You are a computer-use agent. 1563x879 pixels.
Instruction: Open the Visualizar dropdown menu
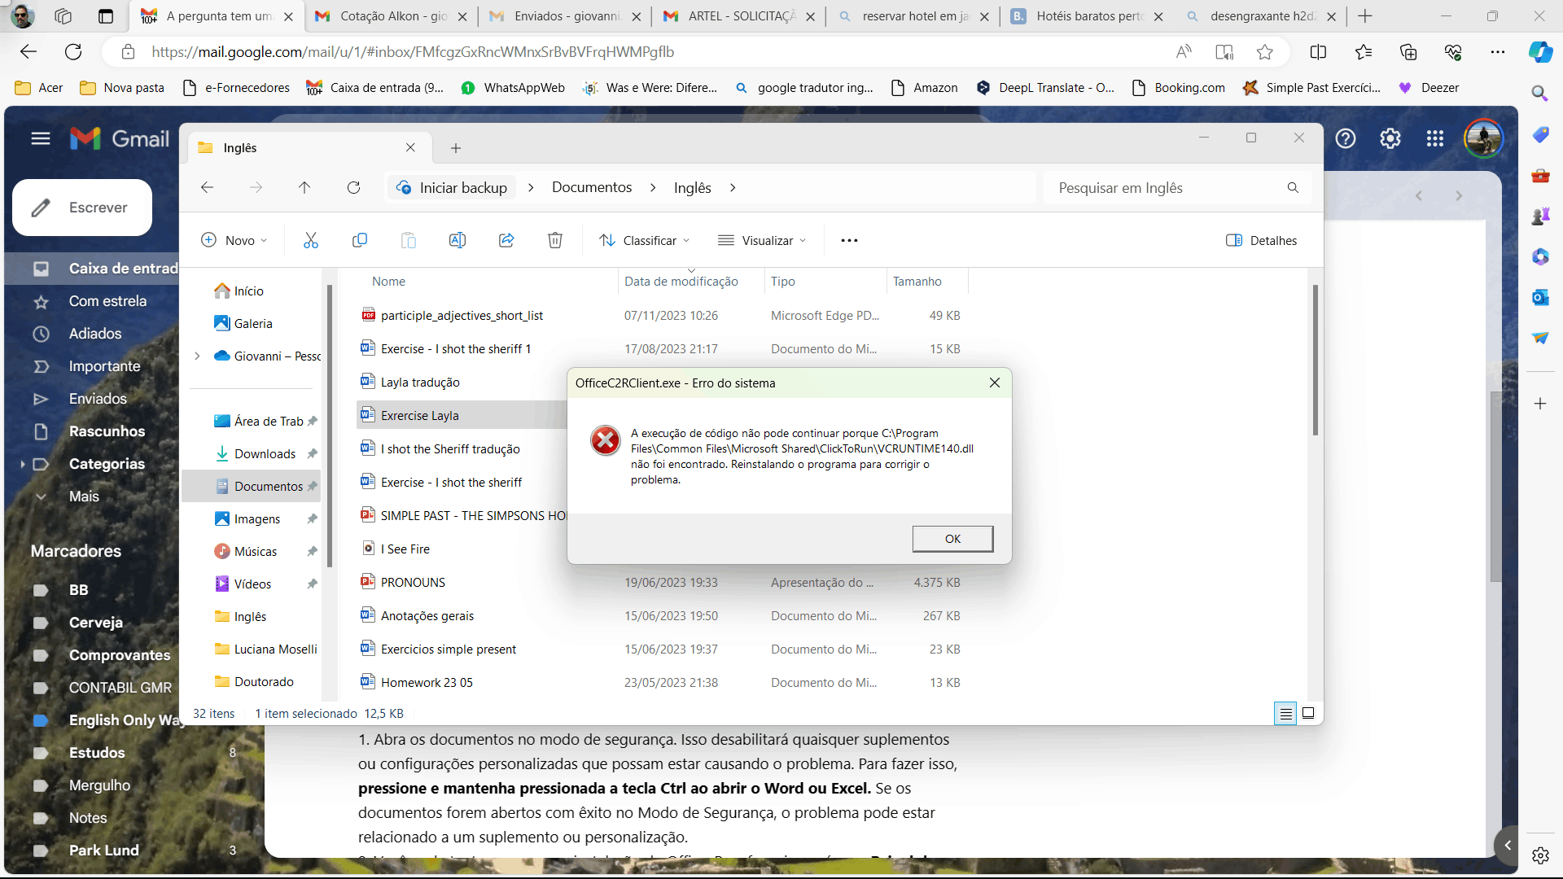[762, 240]
